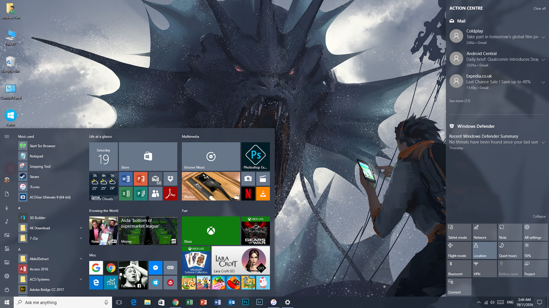The image size is (549, 308).
Task: Launch Notepad from Most used list
Action: click(50, 156)
